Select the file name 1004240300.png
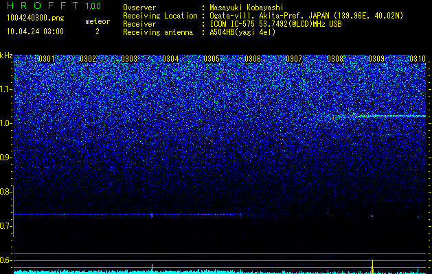 (x=36, y=18)
